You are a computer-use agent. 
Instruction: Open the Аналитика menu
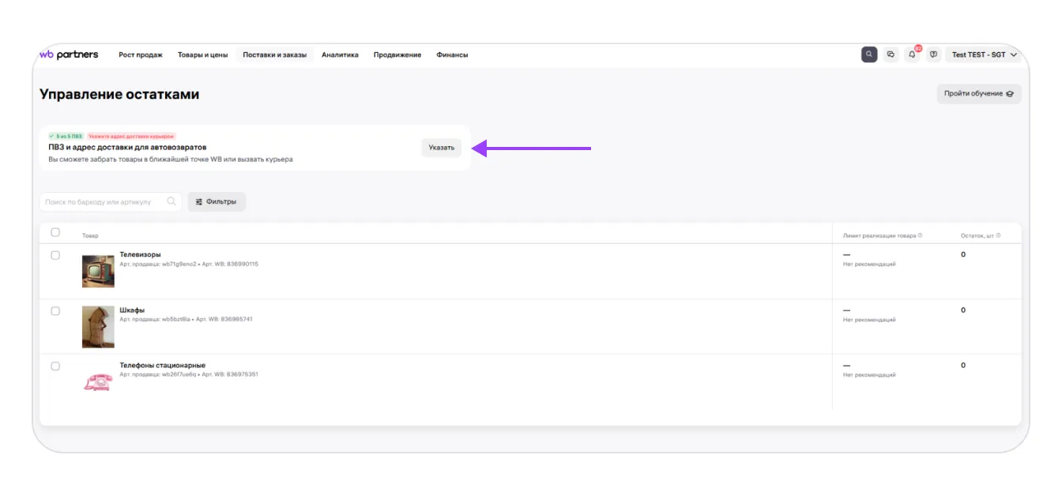point(340,54)
